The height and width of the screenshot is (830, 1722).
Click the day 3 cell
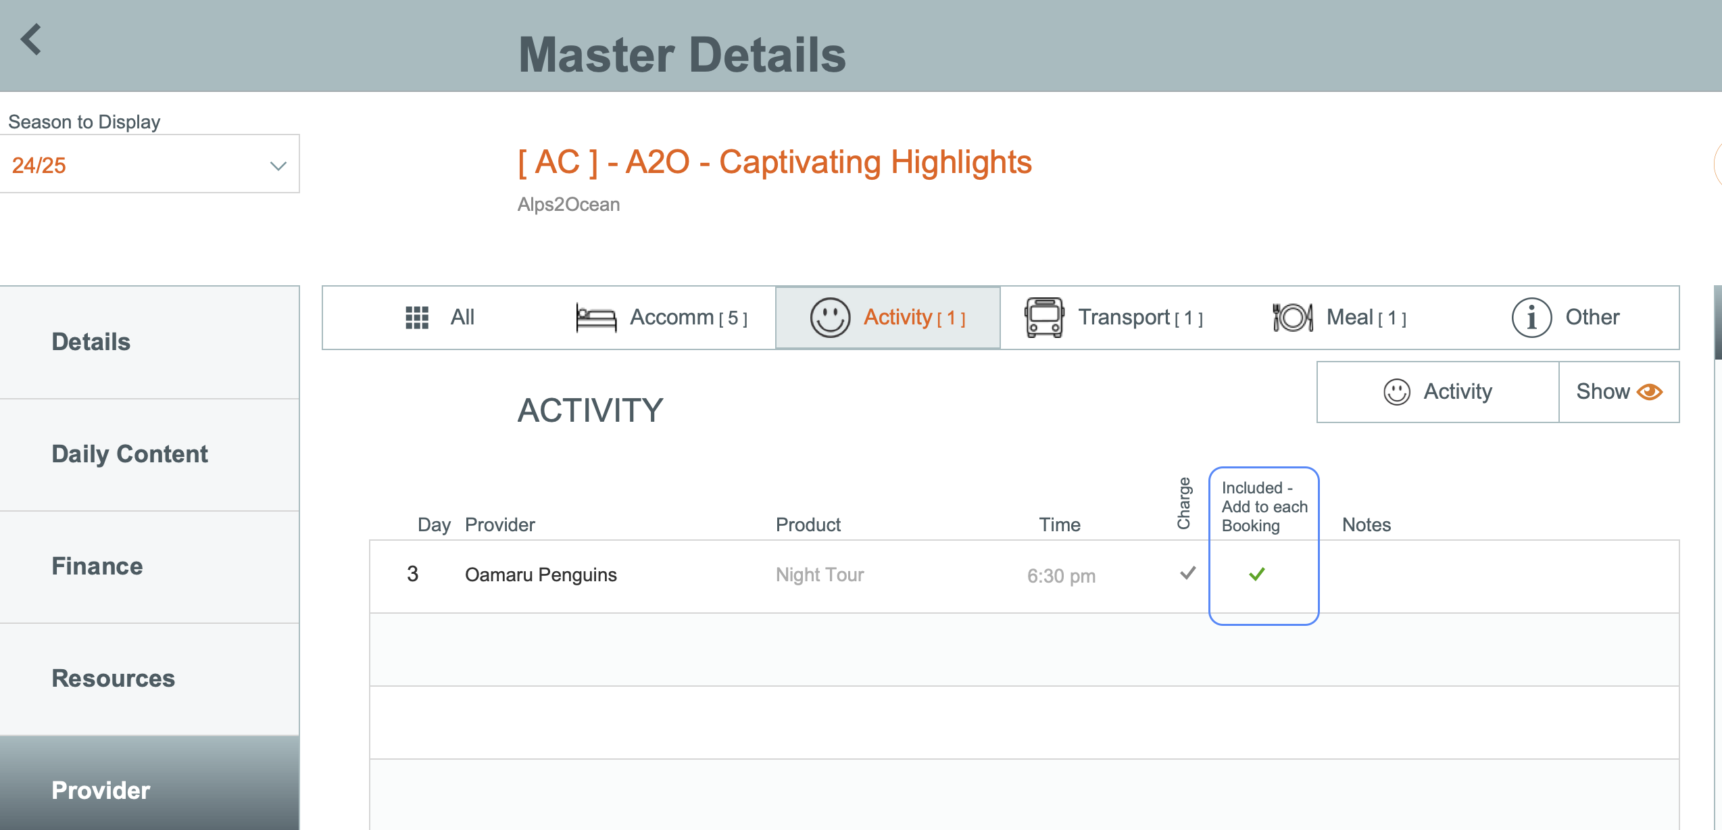[412, 574]
